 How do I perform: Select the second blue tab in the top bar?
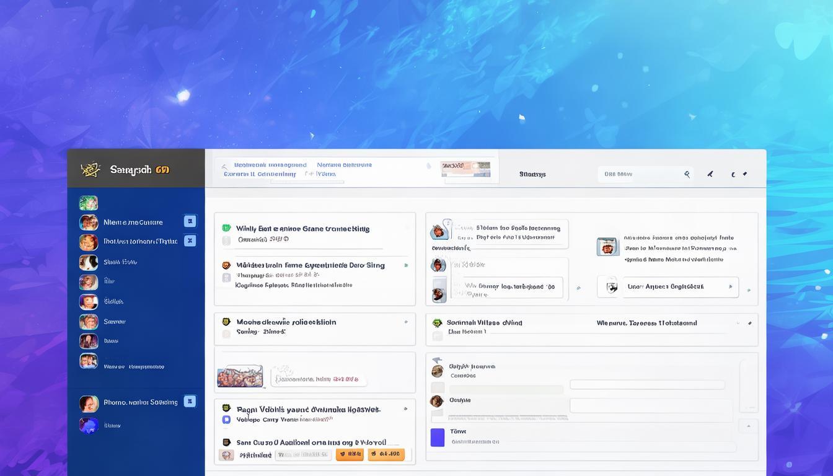pos(344,165)
